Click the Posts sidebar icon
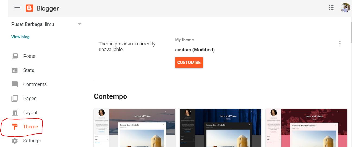 click(15, 56)
